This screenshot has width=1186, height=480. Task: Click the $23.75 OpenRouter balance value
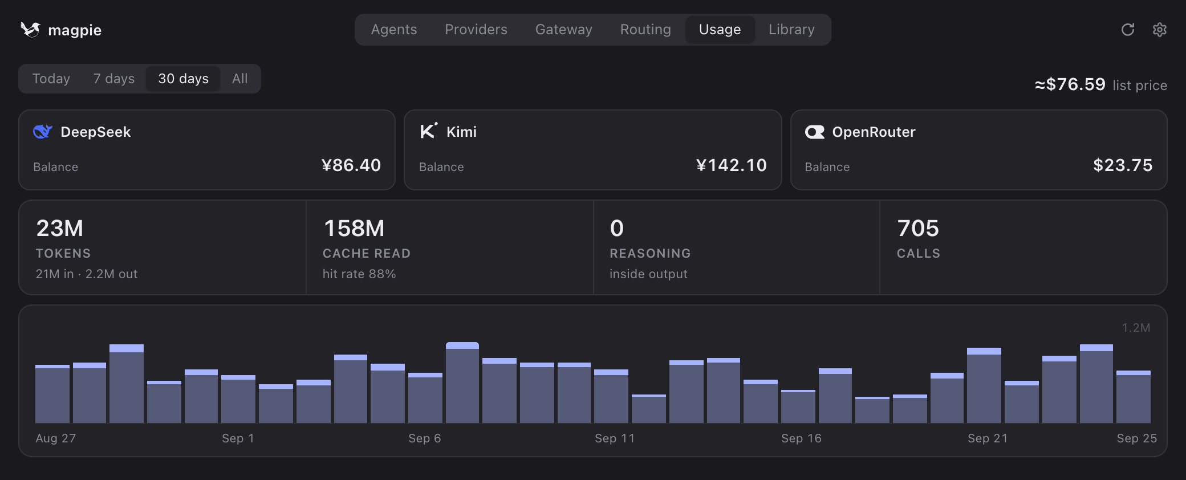(x=1123, y=165)
